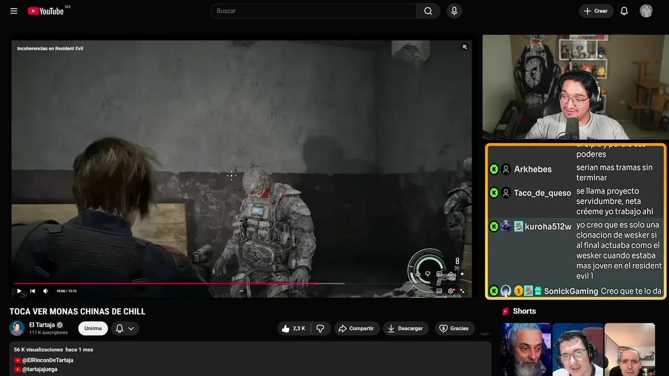Go to the YouTube home logo

coord(45,11)
